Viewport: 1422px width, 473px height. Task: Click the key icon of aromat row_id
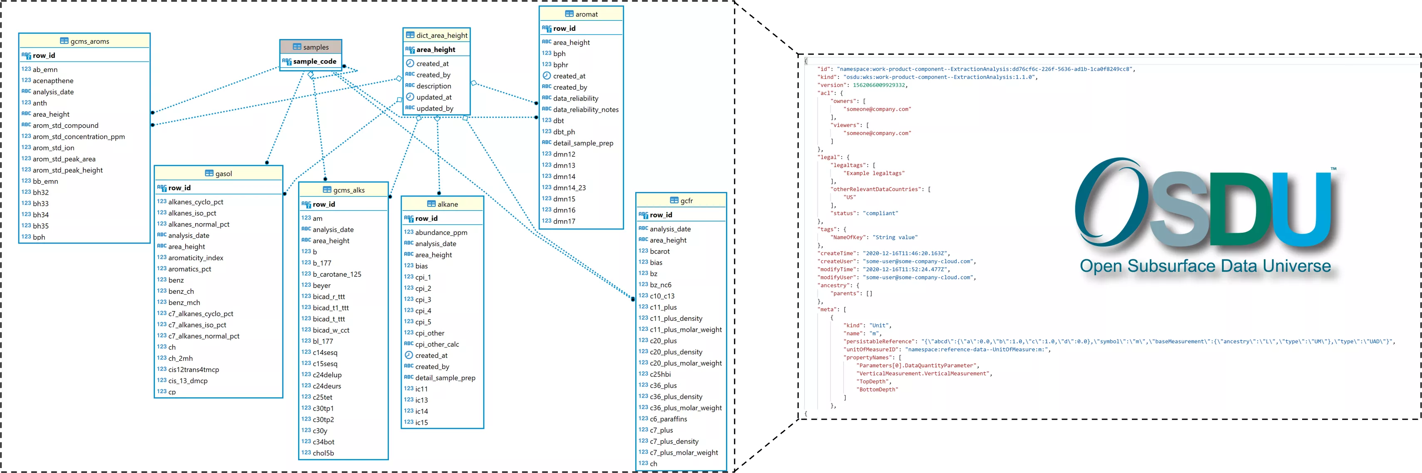tap(547, 28)
